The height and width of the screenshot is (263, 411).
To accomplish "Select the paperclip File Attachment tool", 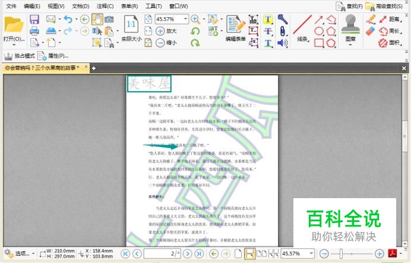I will tap(283, 31).
